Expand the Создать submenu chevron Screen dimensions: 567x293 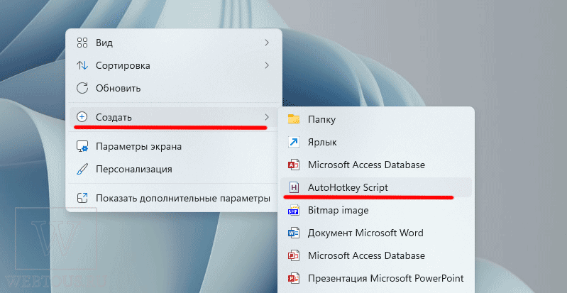(267, 117)
